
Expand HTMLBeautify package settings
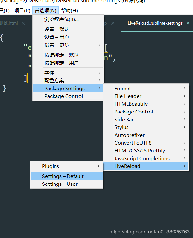[x=146, y=104]
